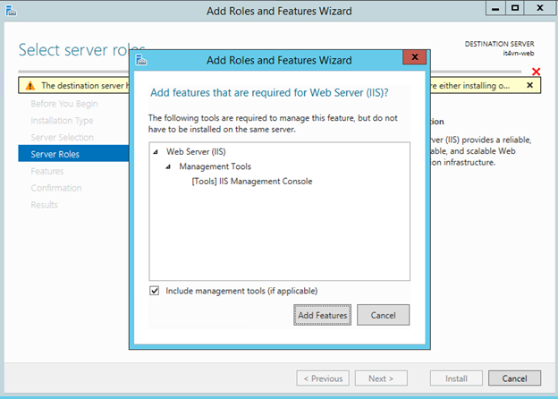Viewport: 558px width, 399px height.
Task: Collapse the Management Tools tree node
Action: click(168, 166)
